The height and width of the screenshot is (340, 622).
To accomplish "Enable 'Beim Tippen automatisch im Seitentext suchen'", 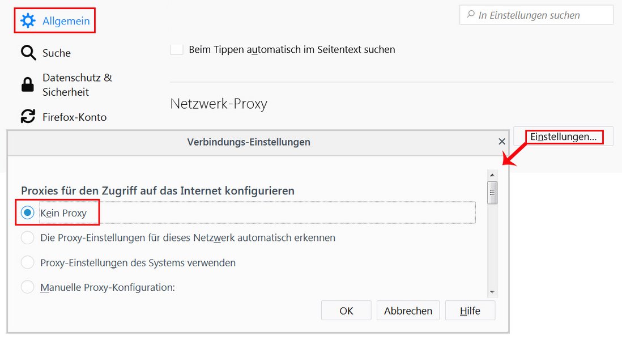I will (x=177, y=49).
